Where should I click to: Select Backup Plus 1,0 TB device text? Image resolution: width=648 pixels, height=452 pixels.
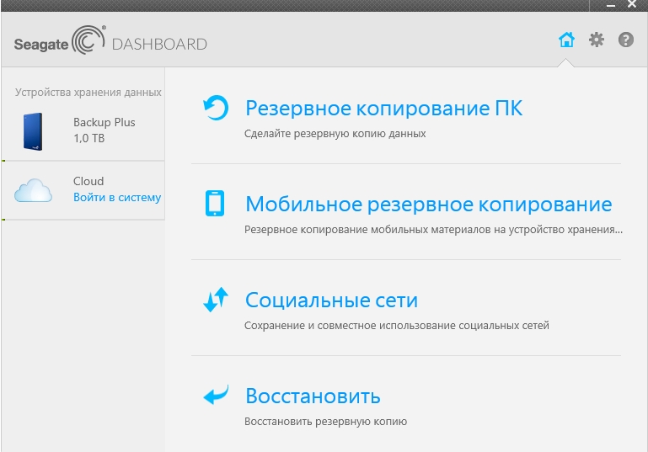click(x=104, y=130)
